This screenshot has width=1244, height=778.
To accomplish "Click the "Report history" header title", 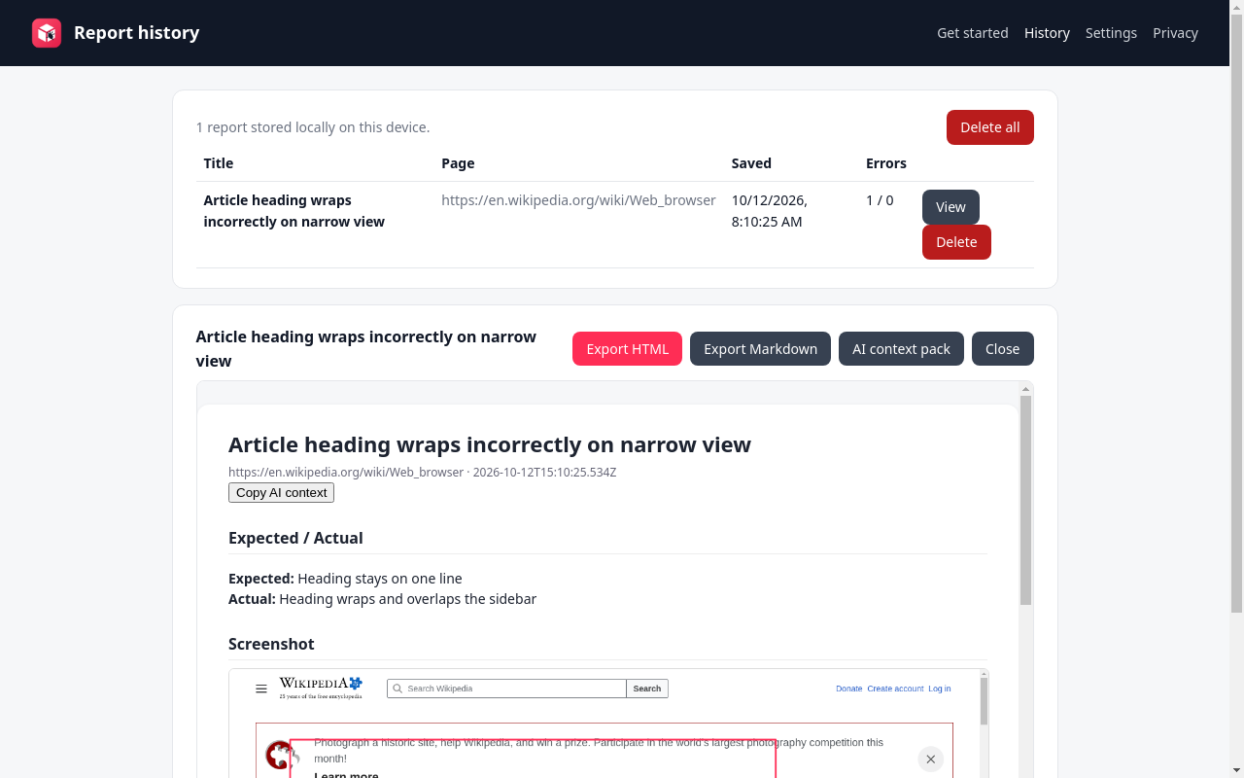I will click(137, 33).
